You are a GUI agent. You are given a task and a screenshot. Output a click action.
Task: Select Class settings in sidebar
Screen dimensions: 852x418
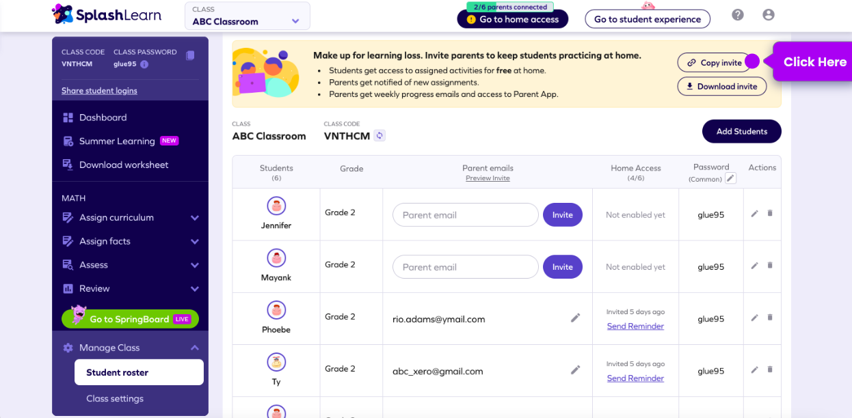(x=115, y=399)
